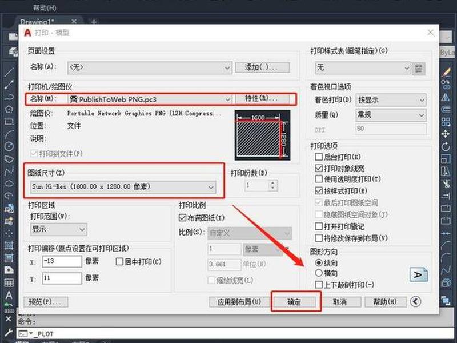
Task: Enable 居中打印(C) checkbox
Action: pos(119,261)
